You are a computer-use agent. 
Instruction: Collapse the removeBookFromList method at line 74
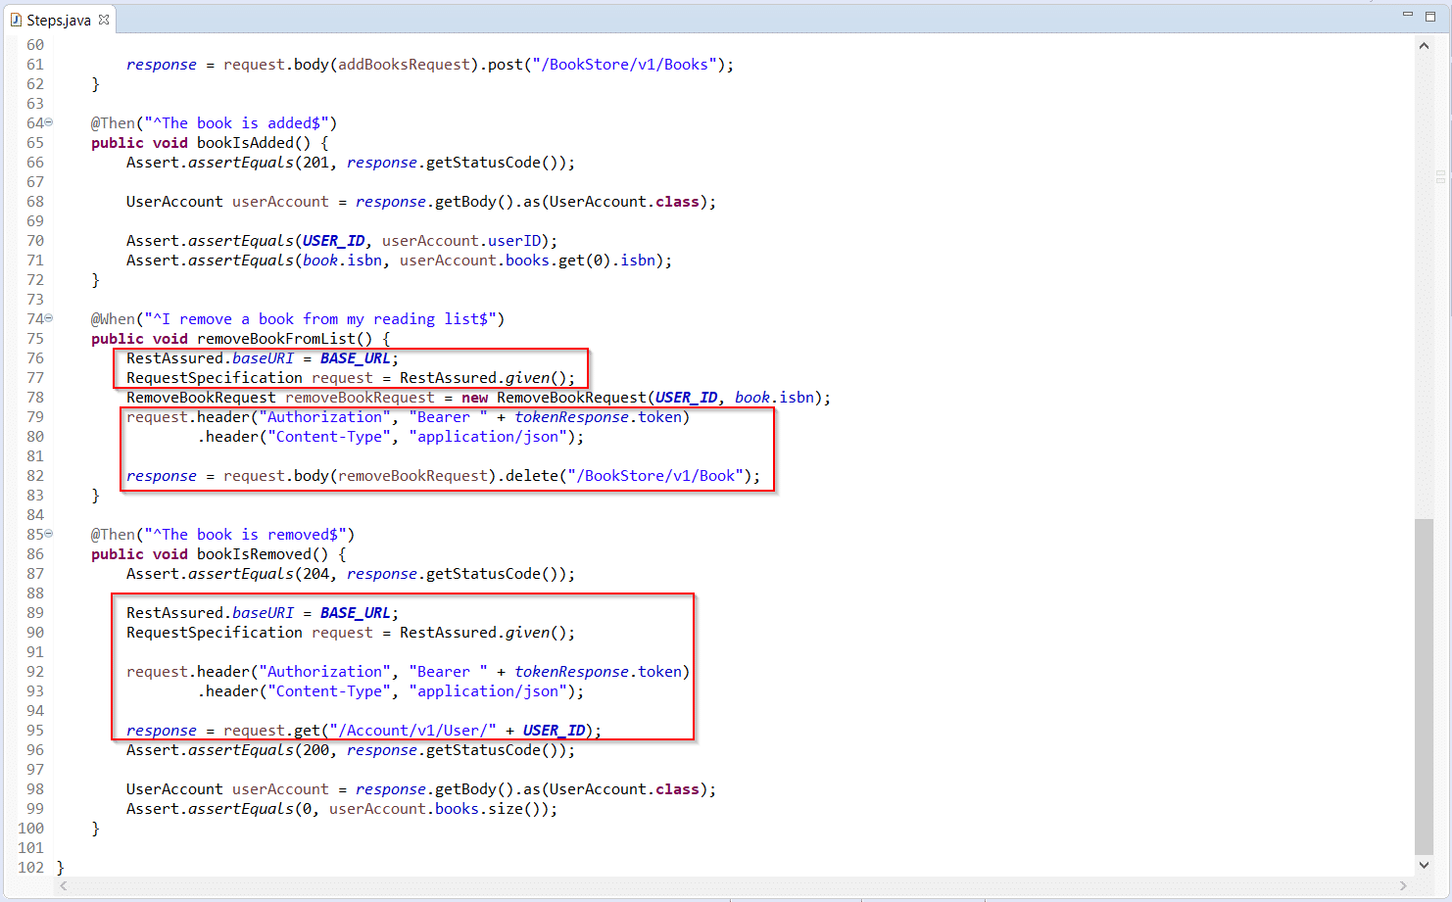[x=49, y=318]
